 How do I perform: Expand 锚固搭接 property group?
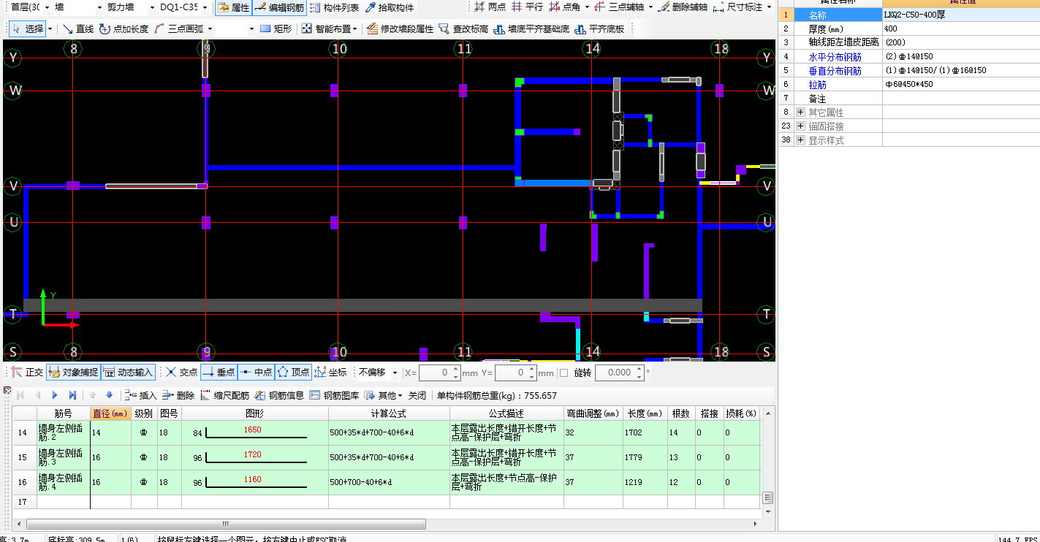(x=800, y=126)
